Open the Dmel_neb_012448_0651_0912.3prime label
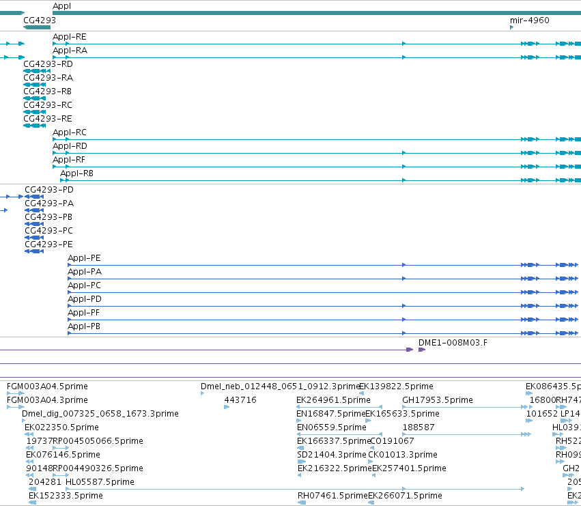The height and width of the screenshot is (506, 581). 281,386
